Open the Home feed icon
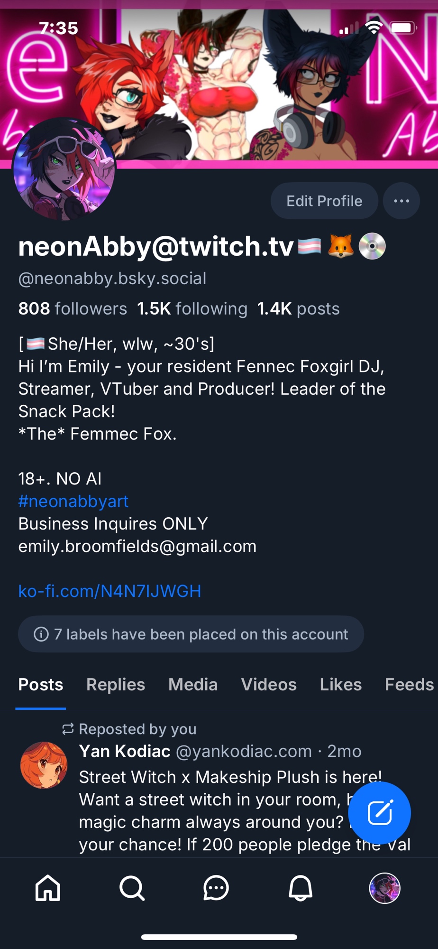 [x=48, y=888]
